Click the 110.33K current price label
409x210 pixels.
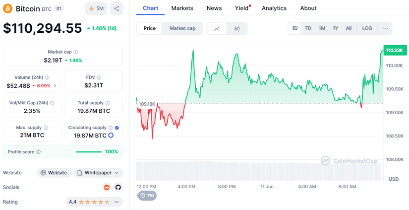coord(395,50)
